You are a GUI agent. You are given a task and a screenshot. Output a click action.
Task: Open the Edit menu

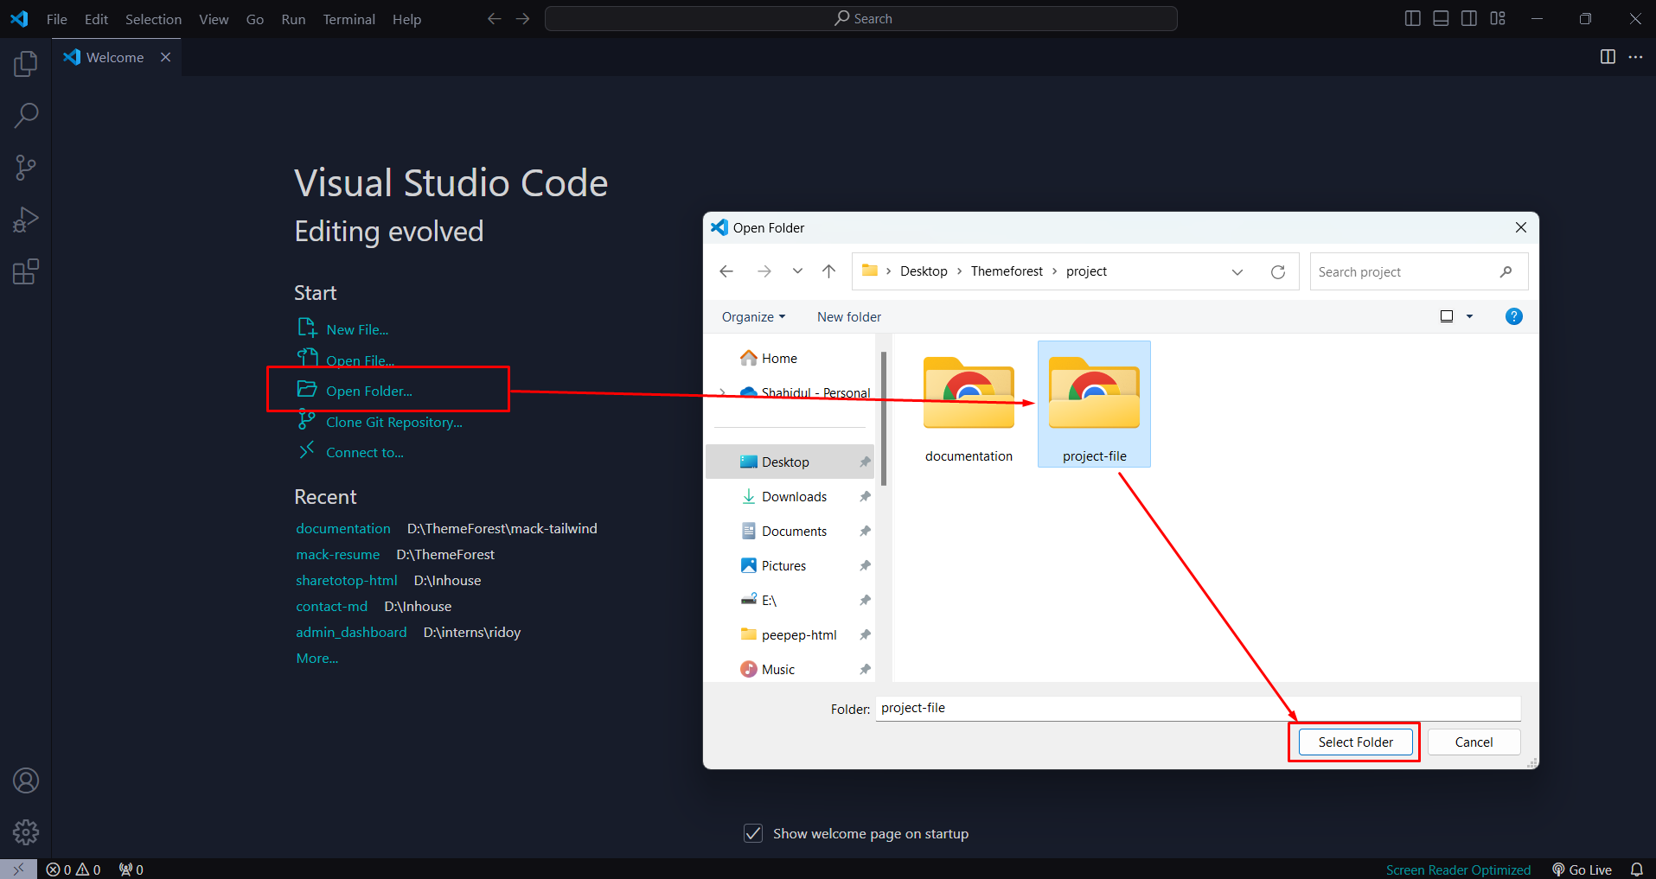coord(96,19)
